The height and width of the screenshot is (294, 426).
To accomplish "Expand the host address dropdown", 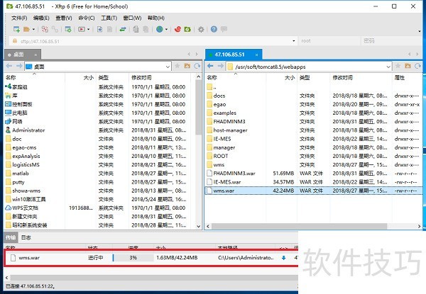I will (x=294, y=41).
